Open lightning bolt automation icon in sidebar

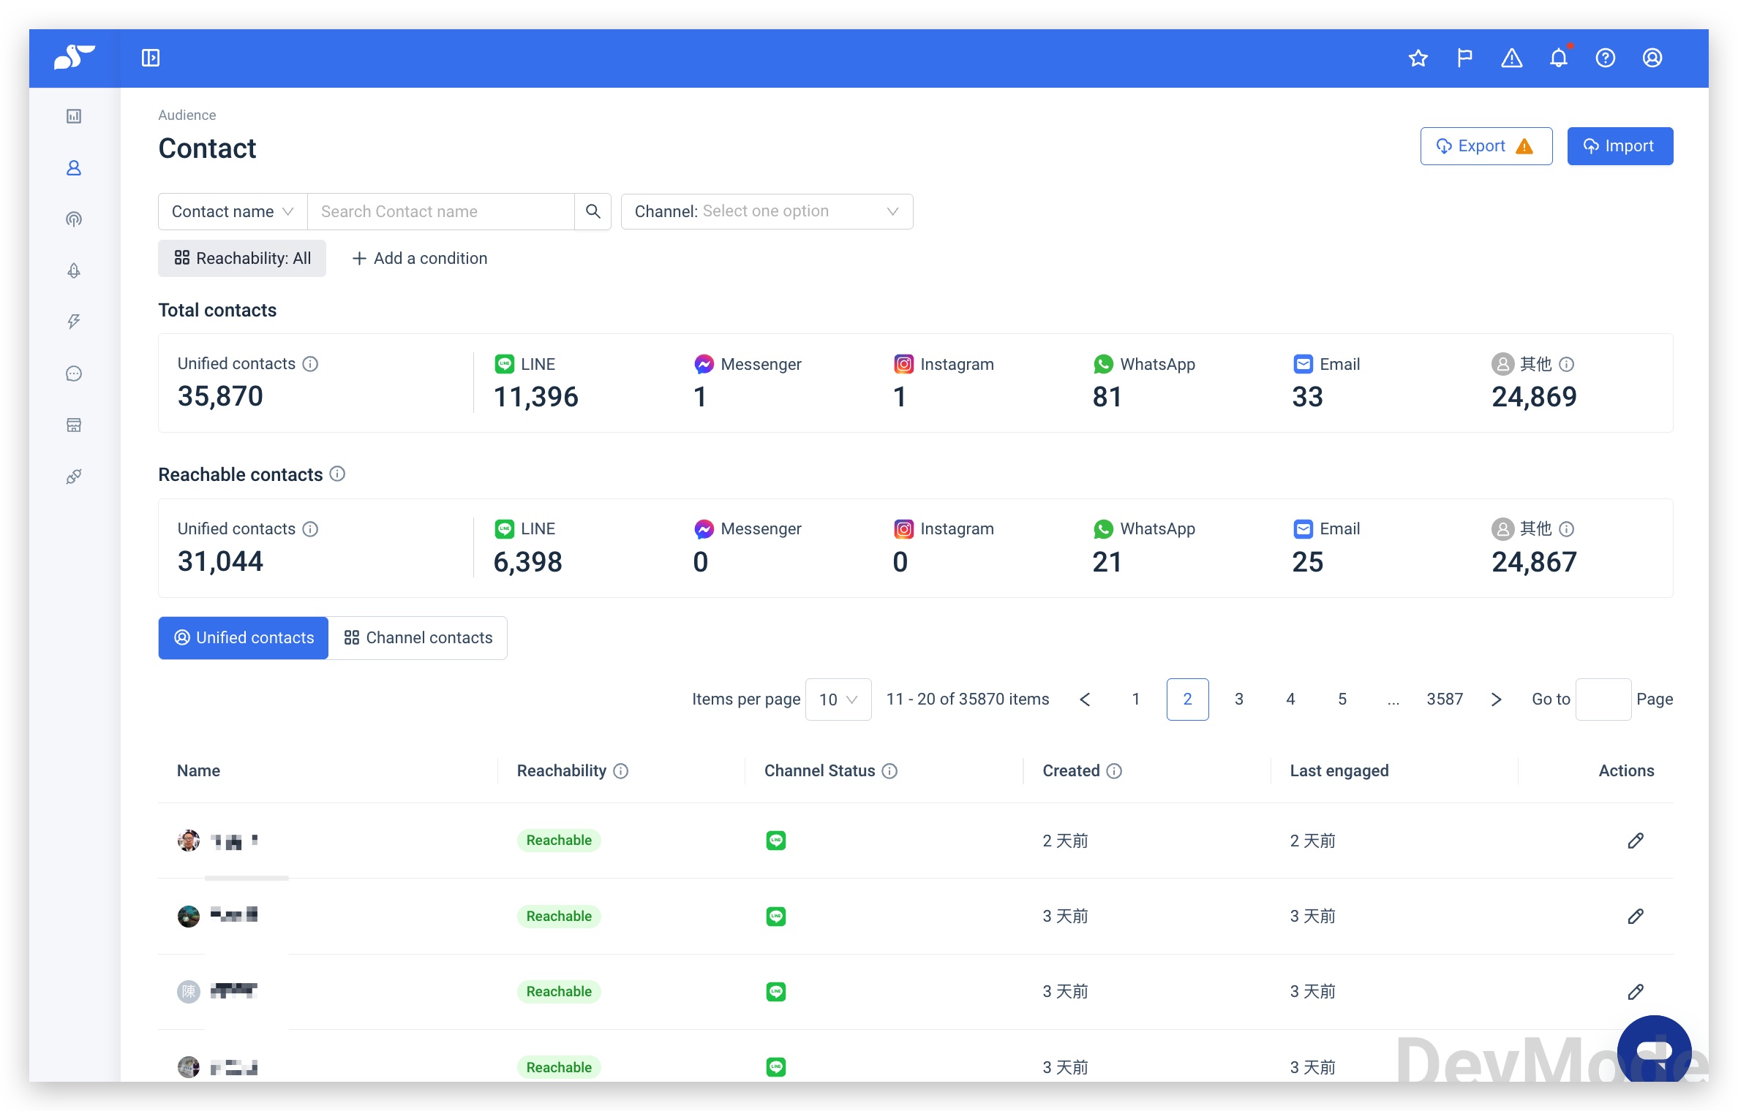click(x=74, y=322)
